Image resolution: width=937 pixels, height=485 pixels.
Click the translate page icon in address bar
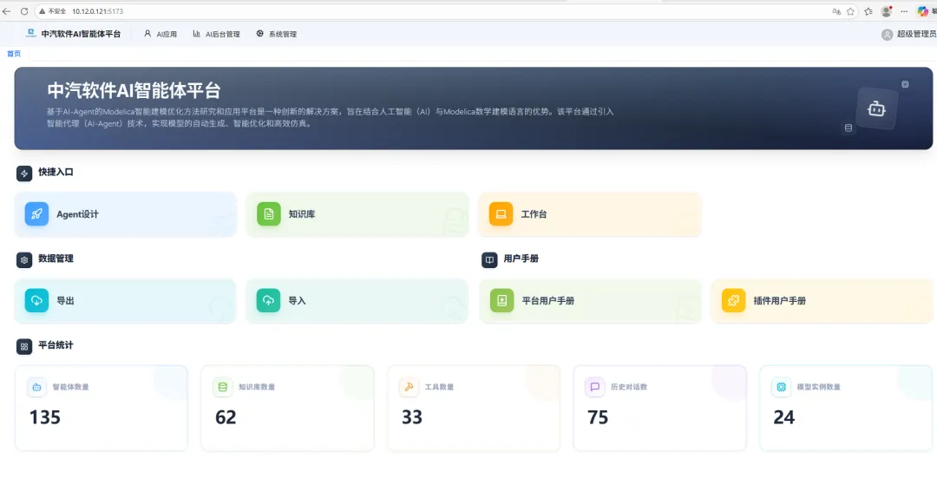(836, 11)
